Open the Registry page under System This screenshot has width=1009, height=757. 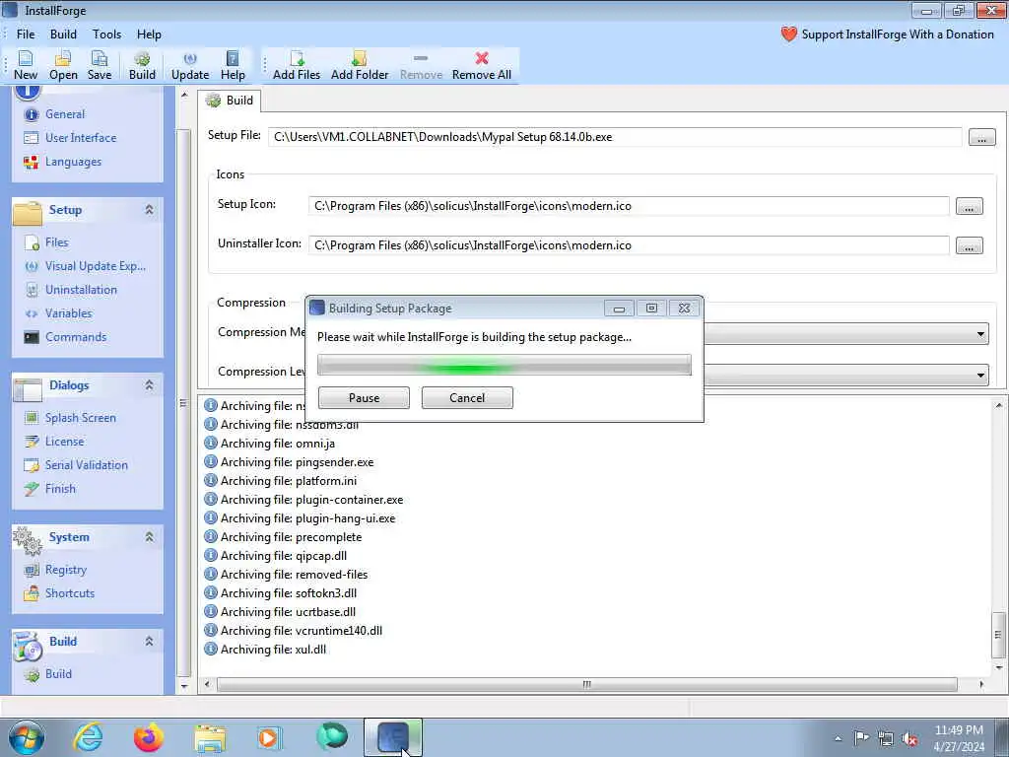(x=65, y=570)
